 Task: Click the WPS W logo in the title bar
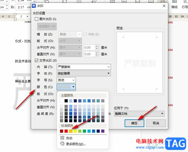[34, 6]
